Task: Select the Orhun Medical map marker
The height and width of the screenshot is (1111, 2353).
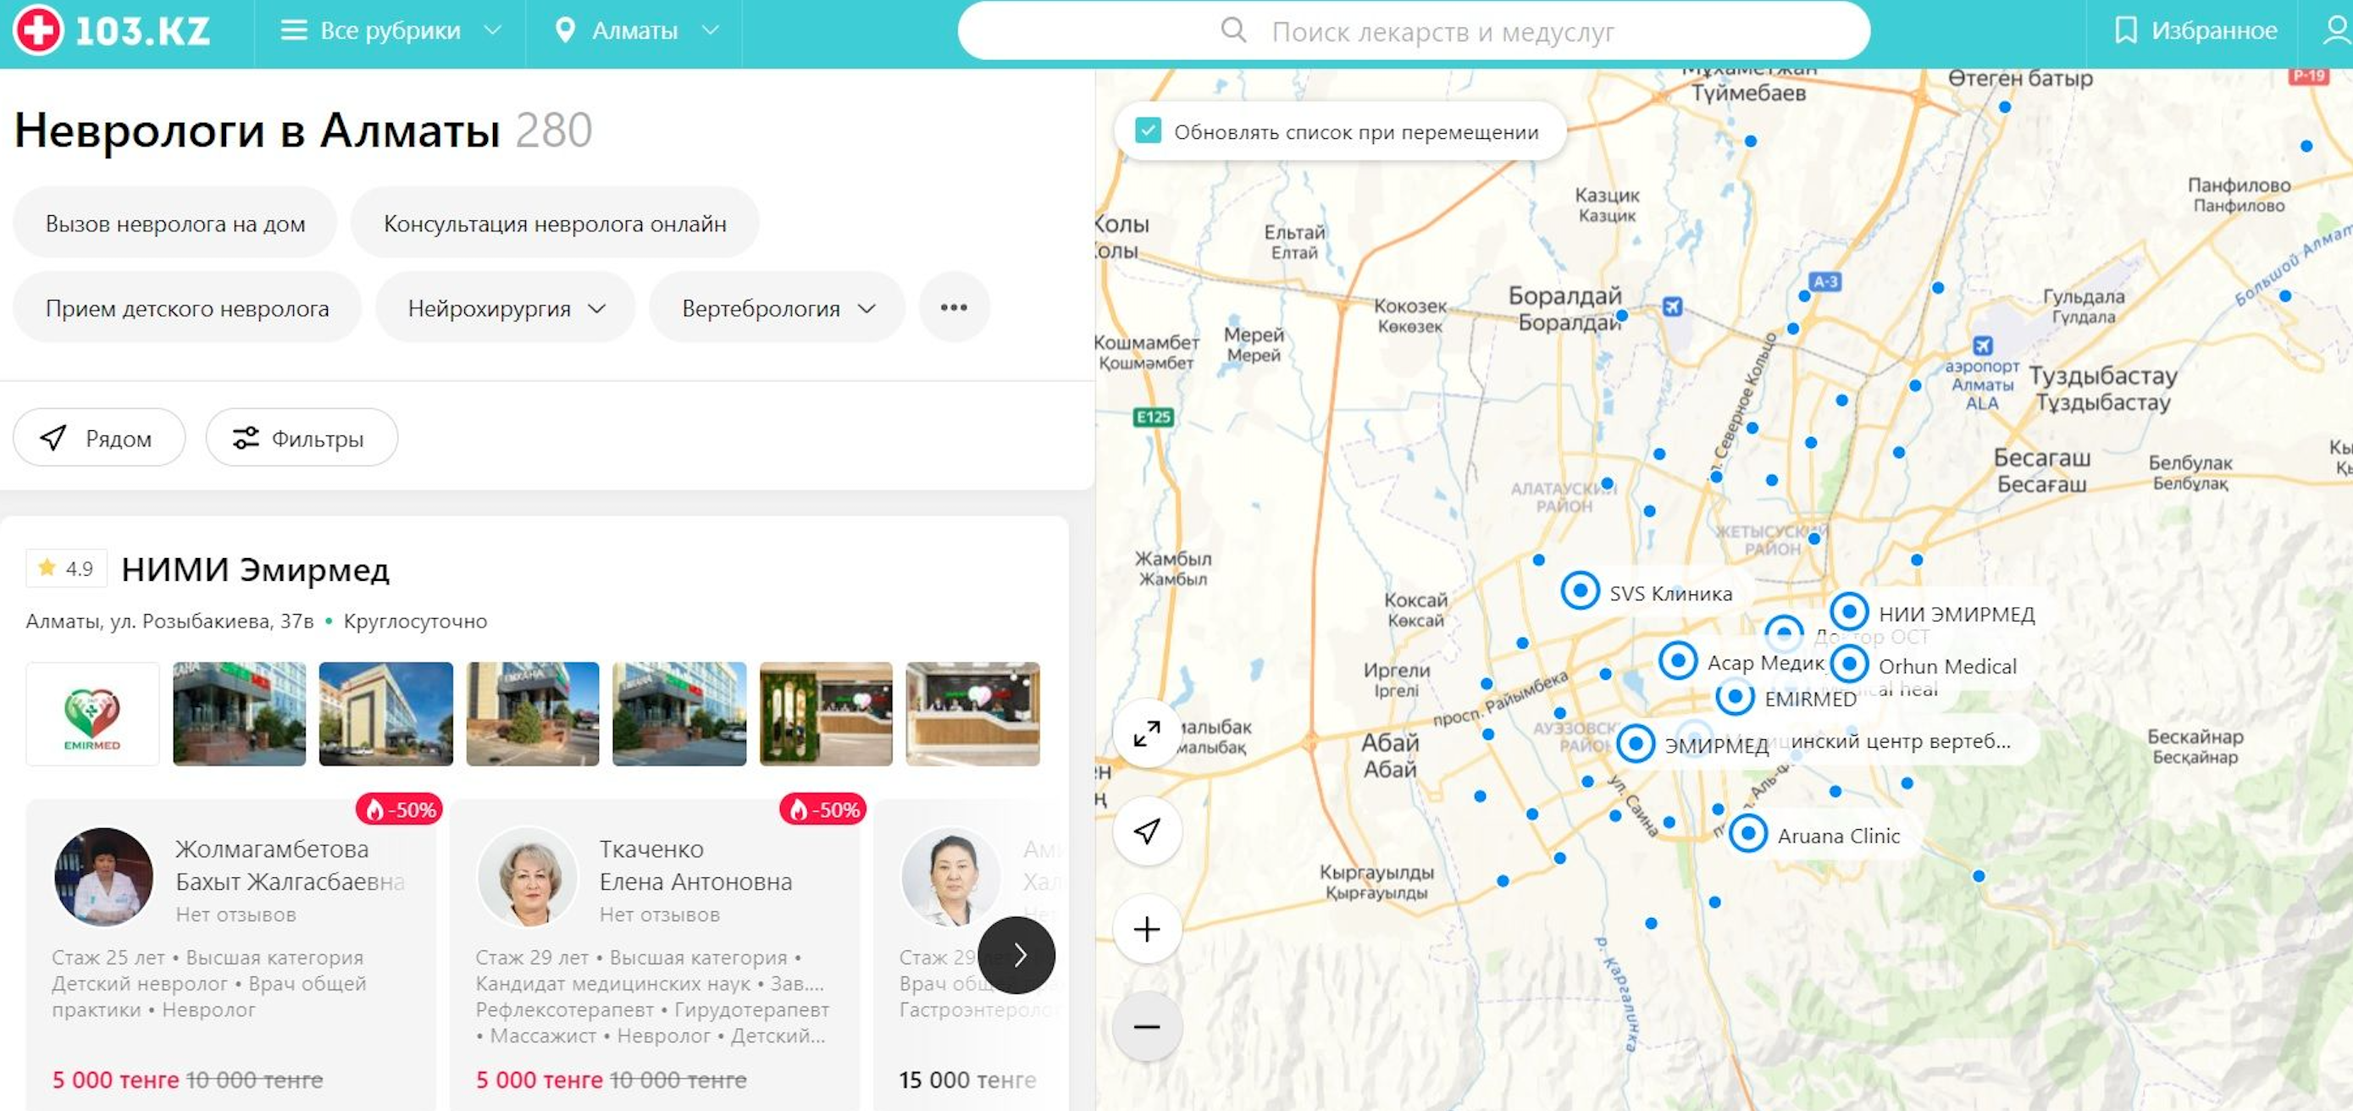Action: tap(1849, 664)
